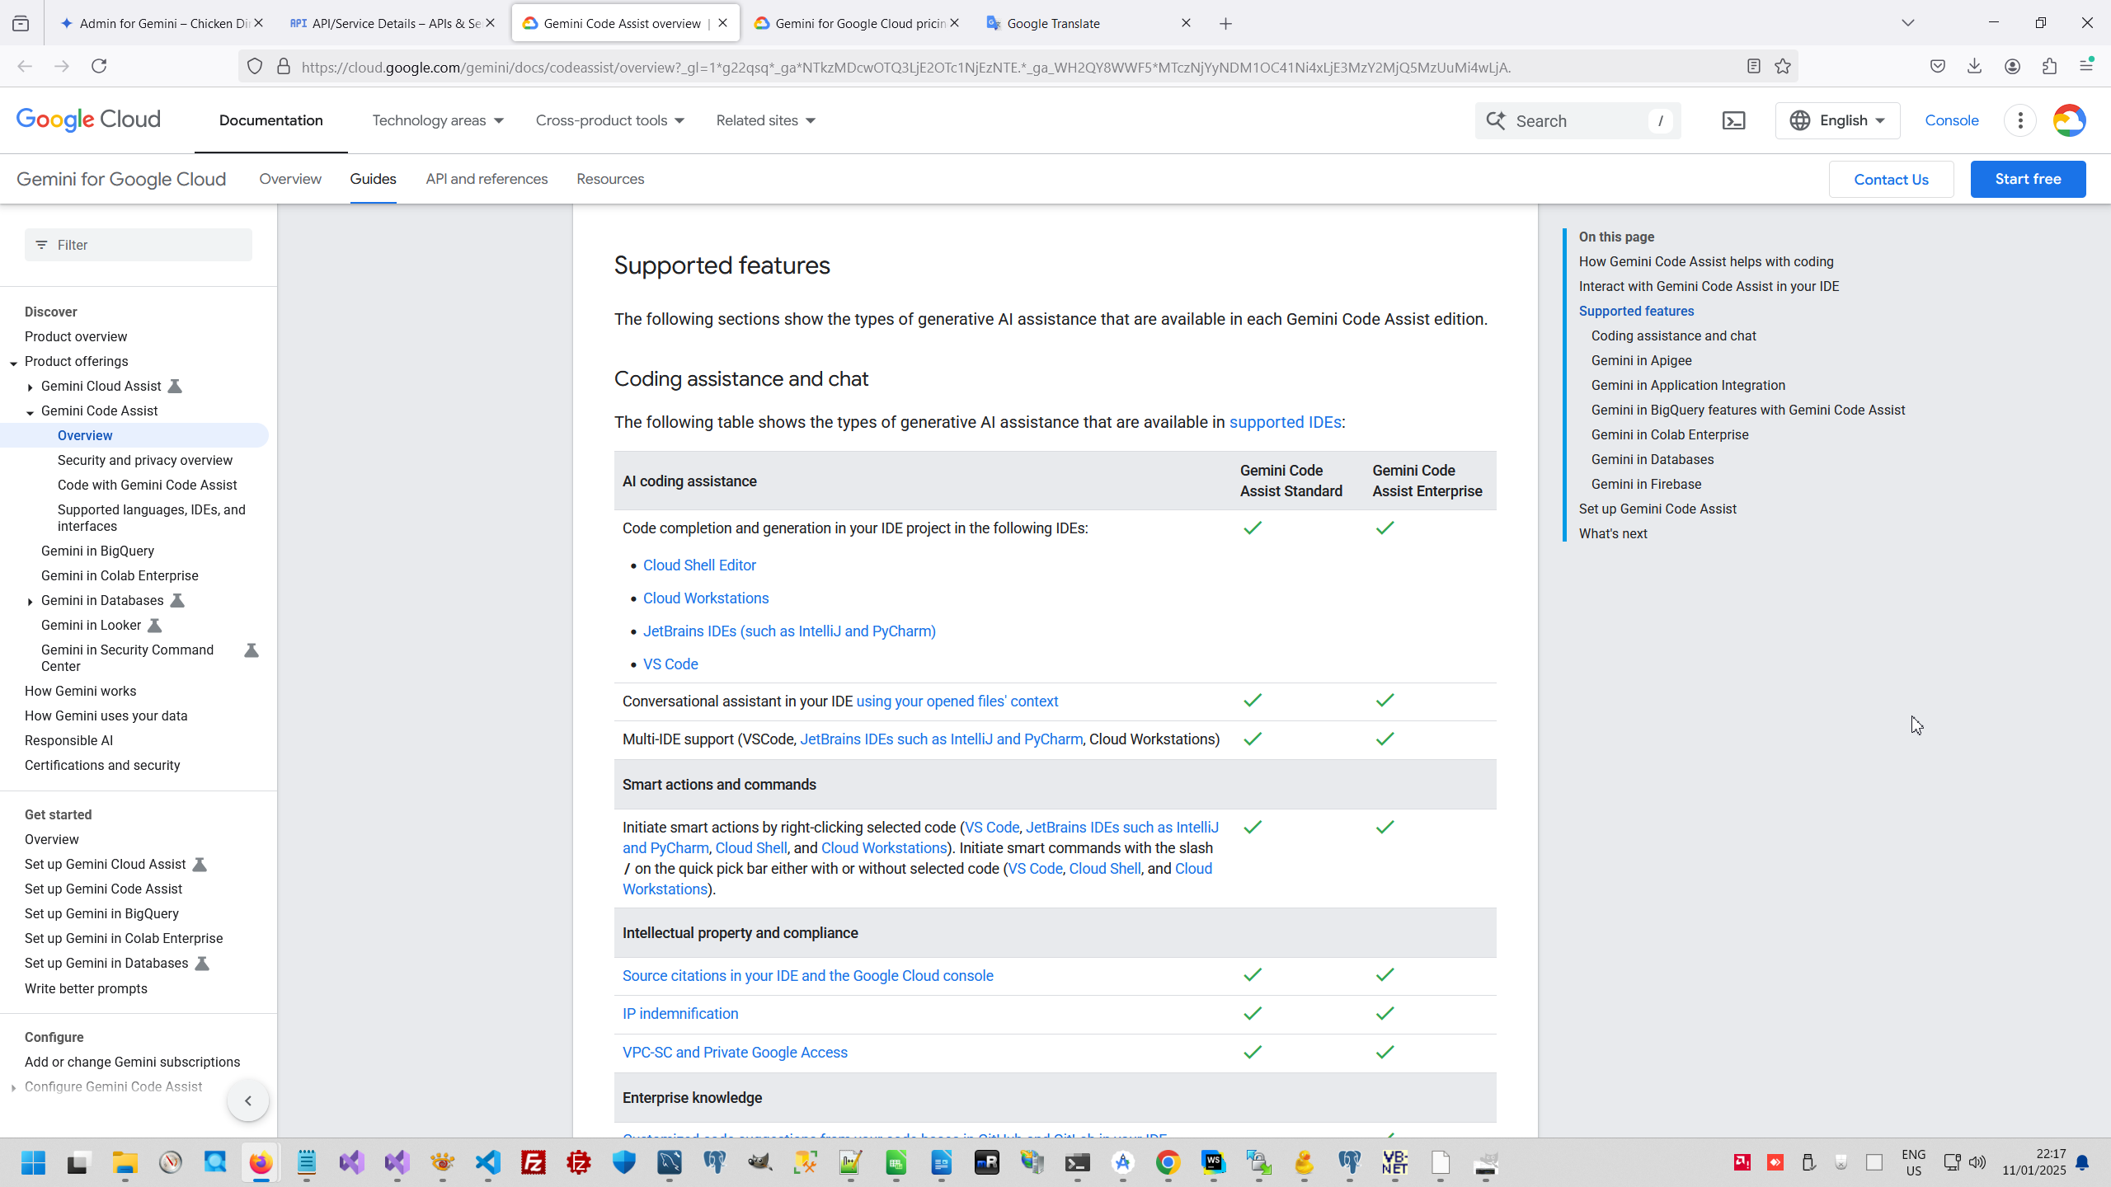Click the Start free button

2028,179
